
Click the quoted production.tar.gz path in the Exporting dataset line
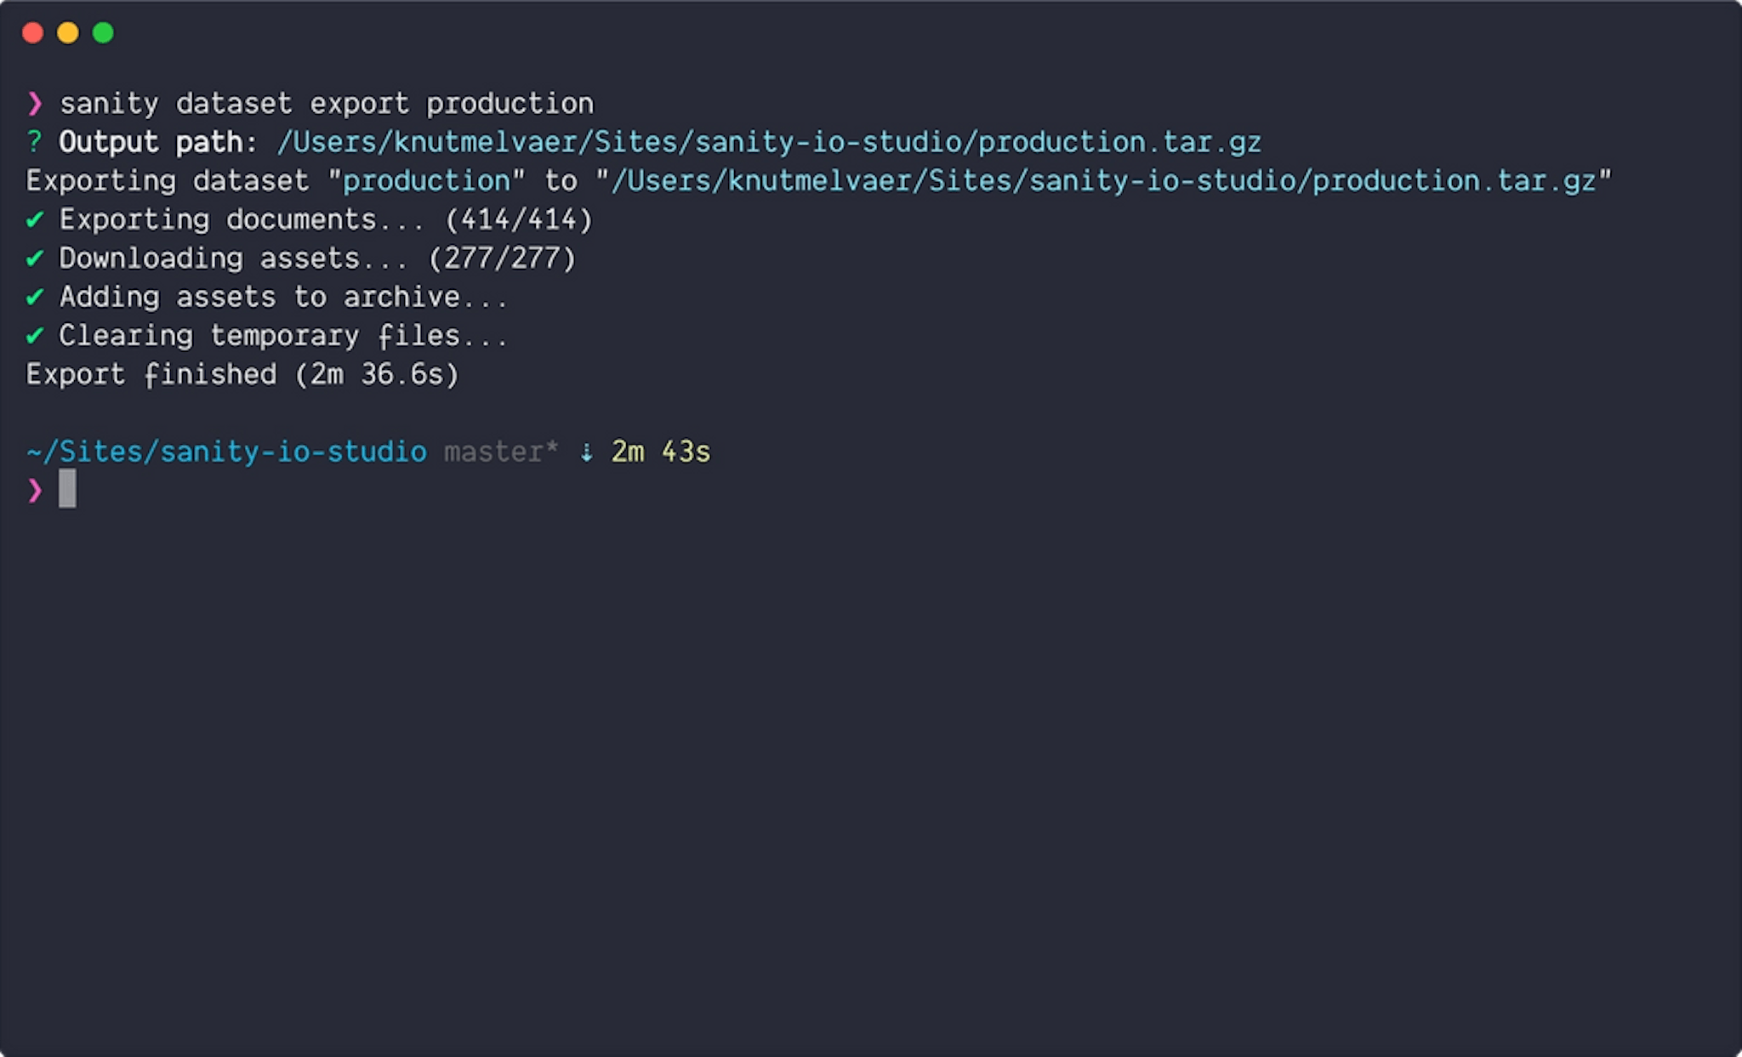coord(1103,181)
